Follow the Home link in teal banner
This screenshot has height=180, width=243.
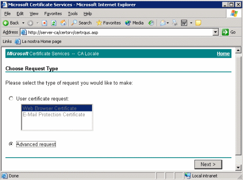coord(223,54)
